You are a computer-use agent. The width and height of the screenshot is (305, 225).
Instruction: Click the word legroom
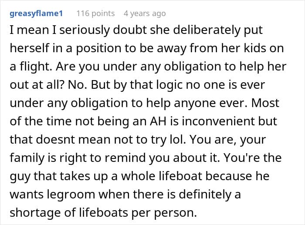coord(71,194)
